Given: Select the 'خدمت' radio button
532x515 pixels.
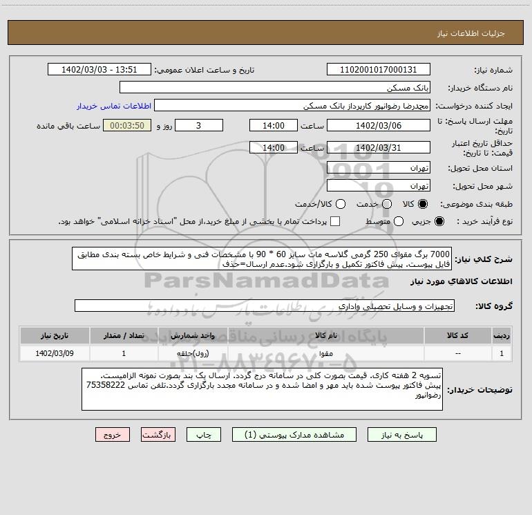Looking at the screenshot, I should (x=387, y=205).
